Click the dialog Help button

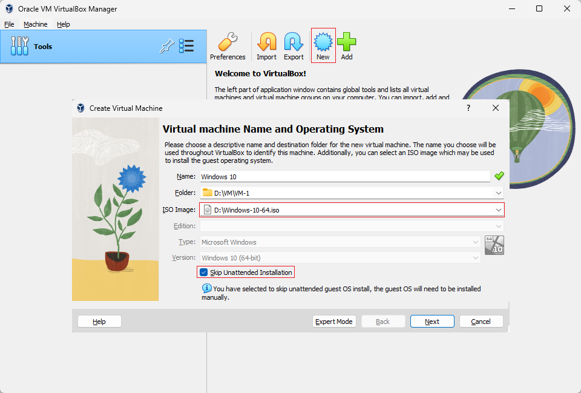pos(99,322)
